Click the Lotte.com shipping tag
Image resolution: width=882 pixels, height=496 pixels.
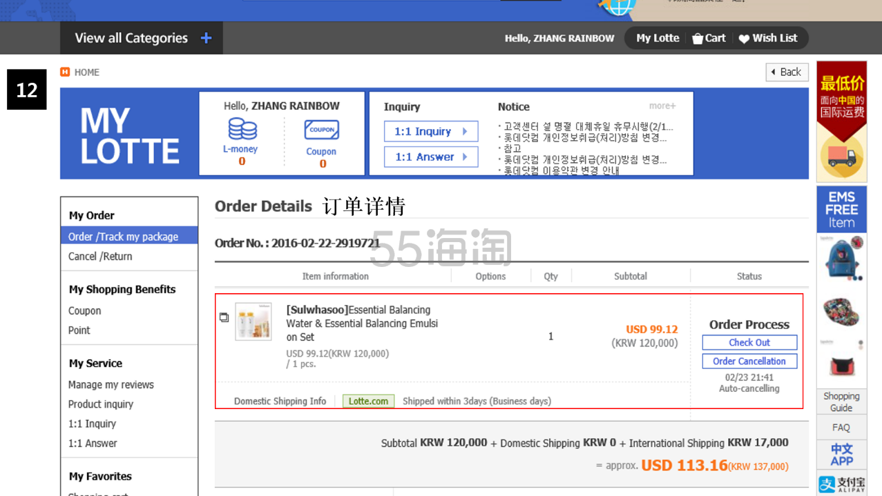coord(368,401)
